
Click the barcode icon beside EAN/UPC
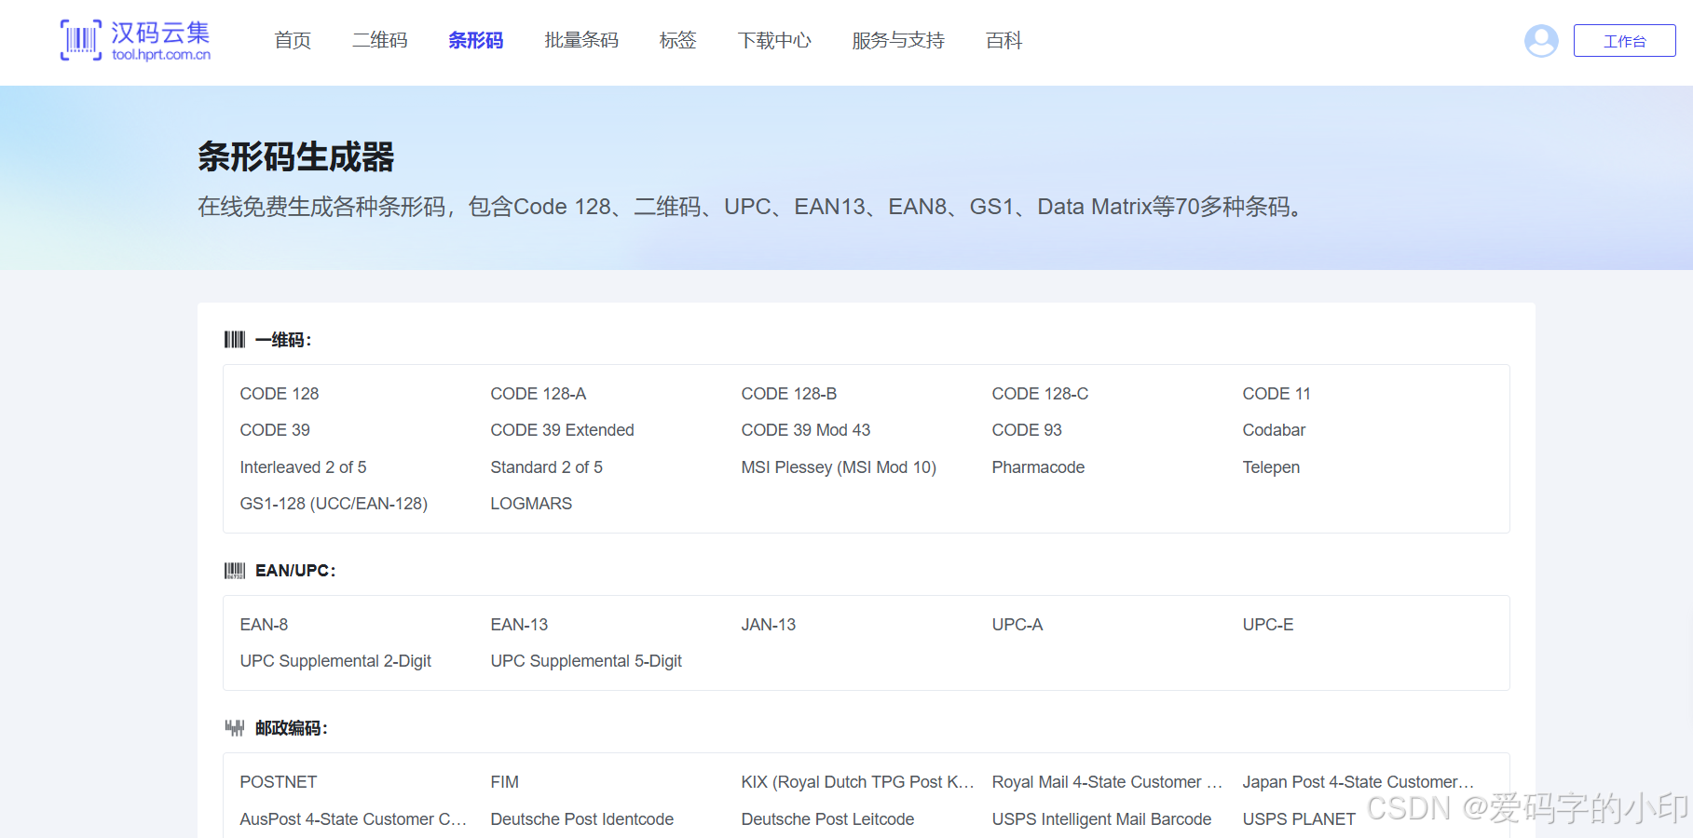click(x=235, y=571)
